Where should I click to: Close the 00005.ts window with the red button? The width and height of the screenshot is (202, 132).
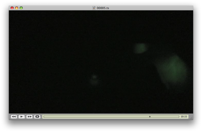pos(12,8)
